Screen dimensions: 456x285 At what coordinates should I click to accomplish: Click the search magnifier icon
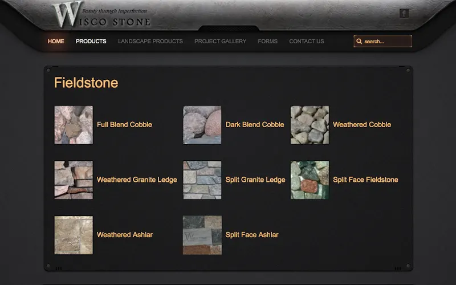coord(359,41)
